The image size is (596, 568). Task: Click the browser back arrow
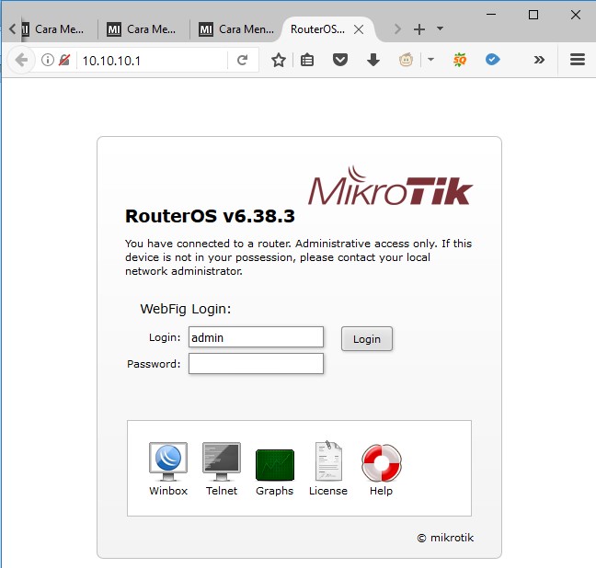[x=21, y=60]
